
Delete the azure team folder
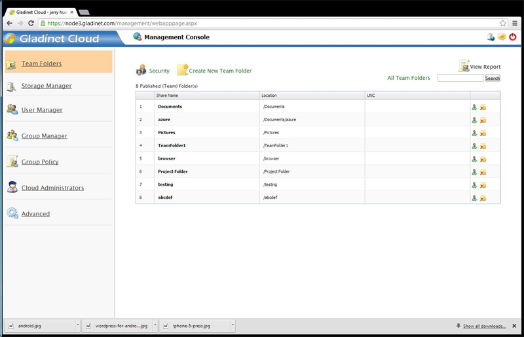(x=483, y=120)
